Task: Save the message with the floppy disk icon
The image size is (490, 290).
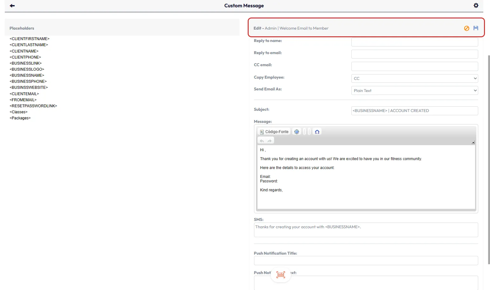Action: point(476,28)
